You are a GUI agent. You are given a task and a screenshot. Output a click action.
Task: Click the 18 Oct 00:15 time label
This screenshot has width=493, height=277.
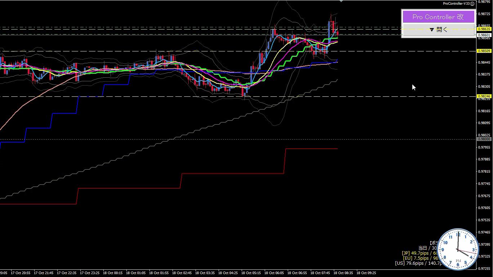[x=113, y=273]
